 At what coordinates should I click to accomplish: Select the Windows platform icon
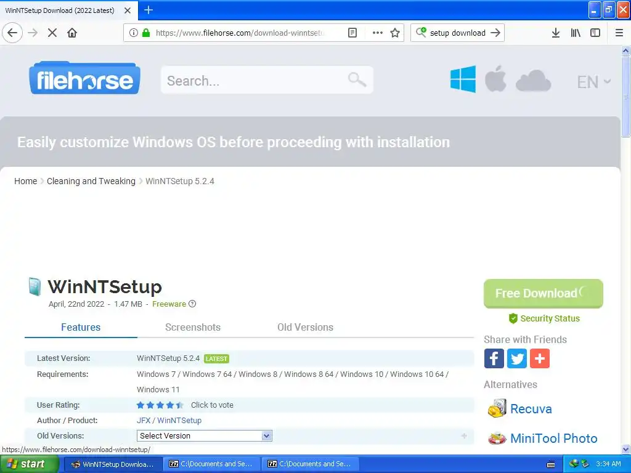[463, 79]
